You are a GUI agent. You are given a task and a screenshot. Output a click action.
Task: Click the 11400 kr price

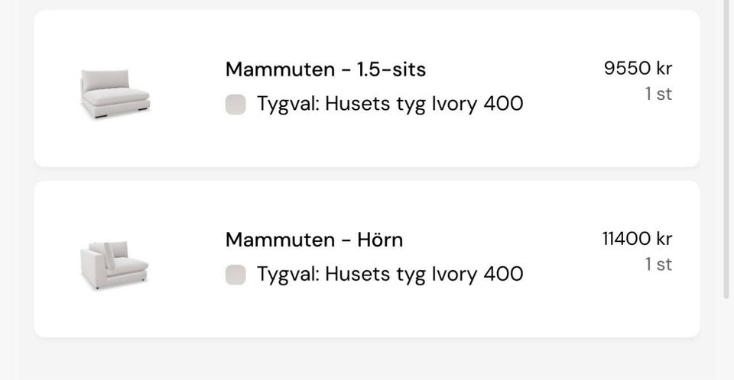(637, 239)
